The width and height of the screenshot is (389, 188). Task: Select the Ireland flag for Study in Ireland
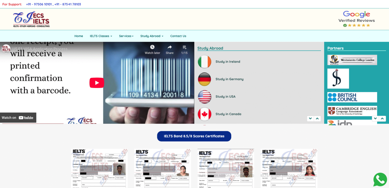(x=204, y=61)
